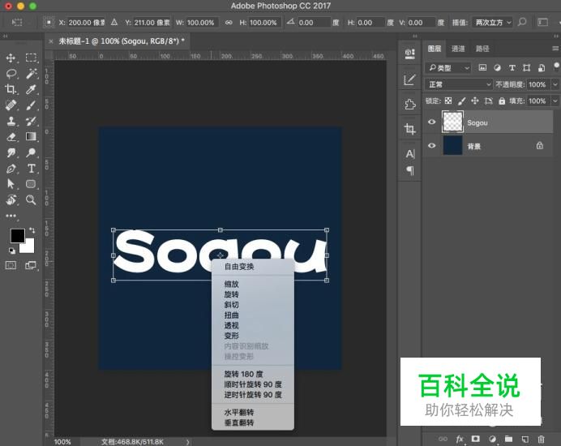561x446 pixels.
Task: Open the layer filter 类型 dropdown
Action: tap(448, 67)
